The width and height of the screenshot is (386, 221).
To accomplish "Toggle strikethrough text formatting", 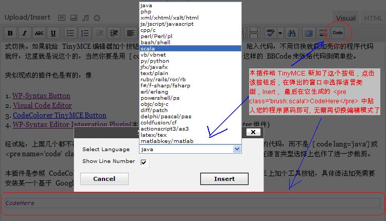I will pos(39,33).
